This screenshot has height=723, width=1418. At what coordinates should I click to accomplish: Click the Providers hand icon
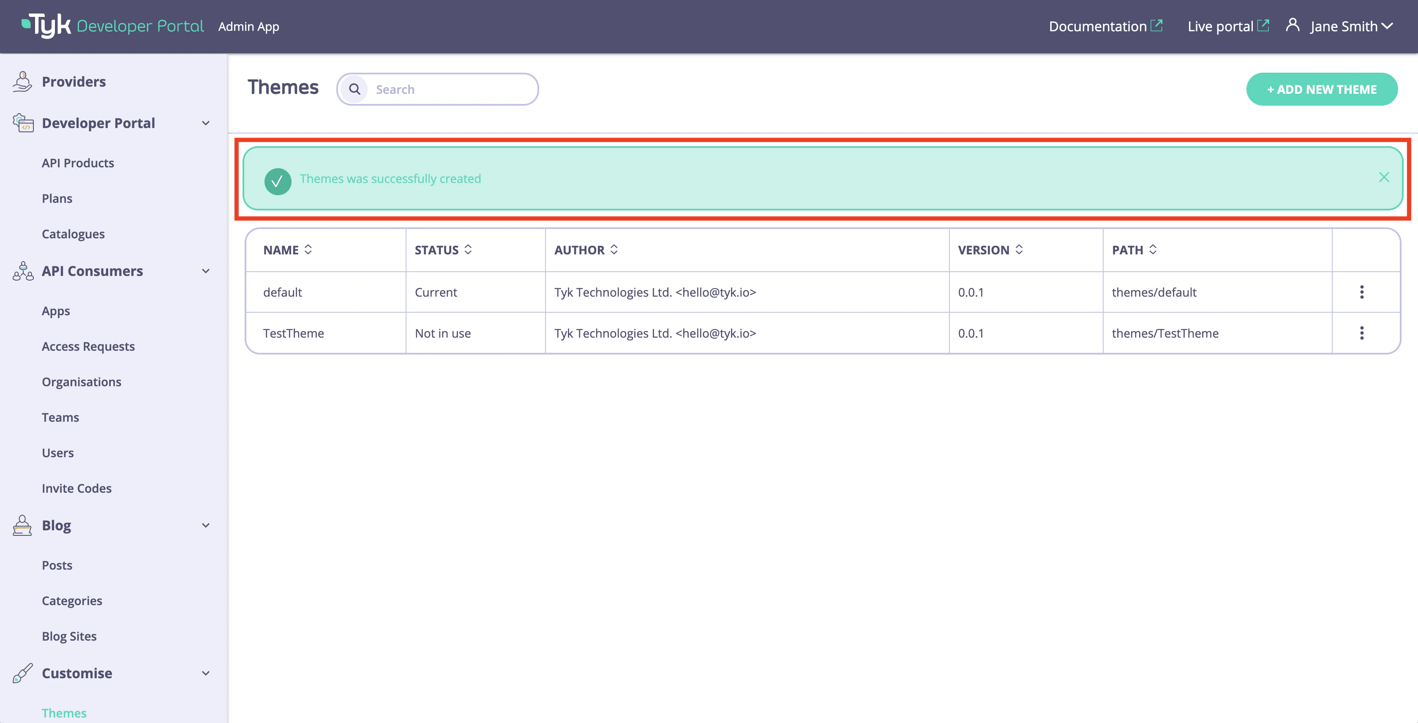tap(22, 82)
